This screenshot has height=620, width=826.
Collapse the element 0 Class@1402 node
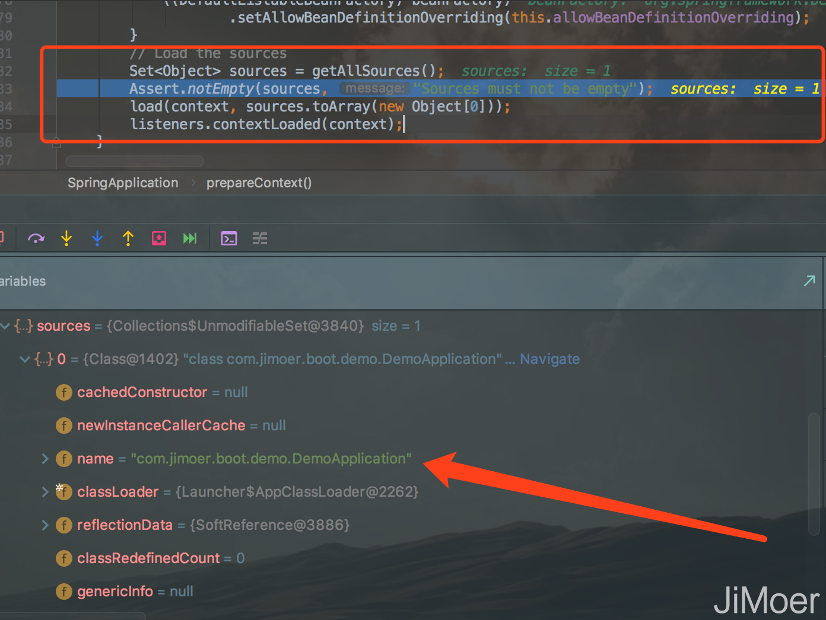[25, 359]
